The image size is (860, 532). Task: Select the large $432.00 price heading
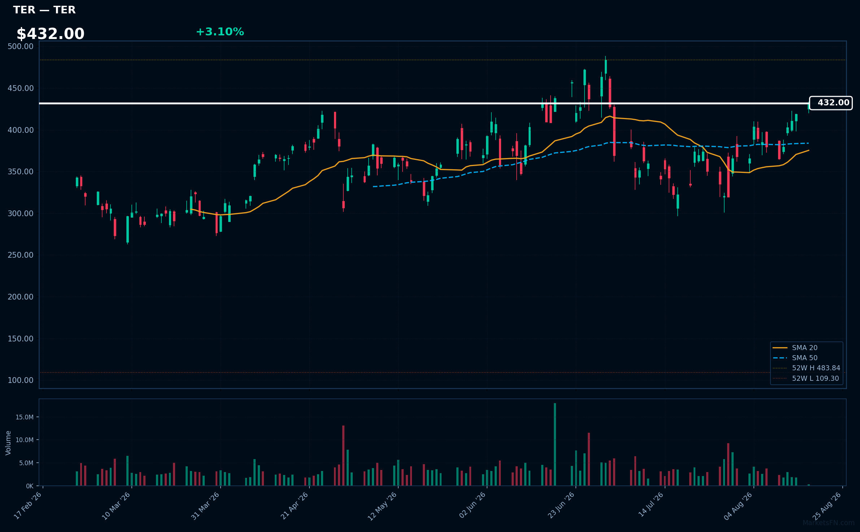(51, 34)
